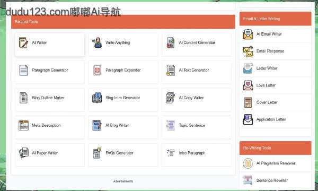Click the Blog Intro Generator book icon
This screenshot has width=318, height=191.
(97, 98)
